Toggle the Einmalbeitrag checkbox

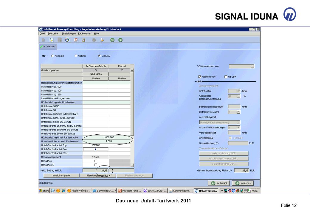(230, 138)
